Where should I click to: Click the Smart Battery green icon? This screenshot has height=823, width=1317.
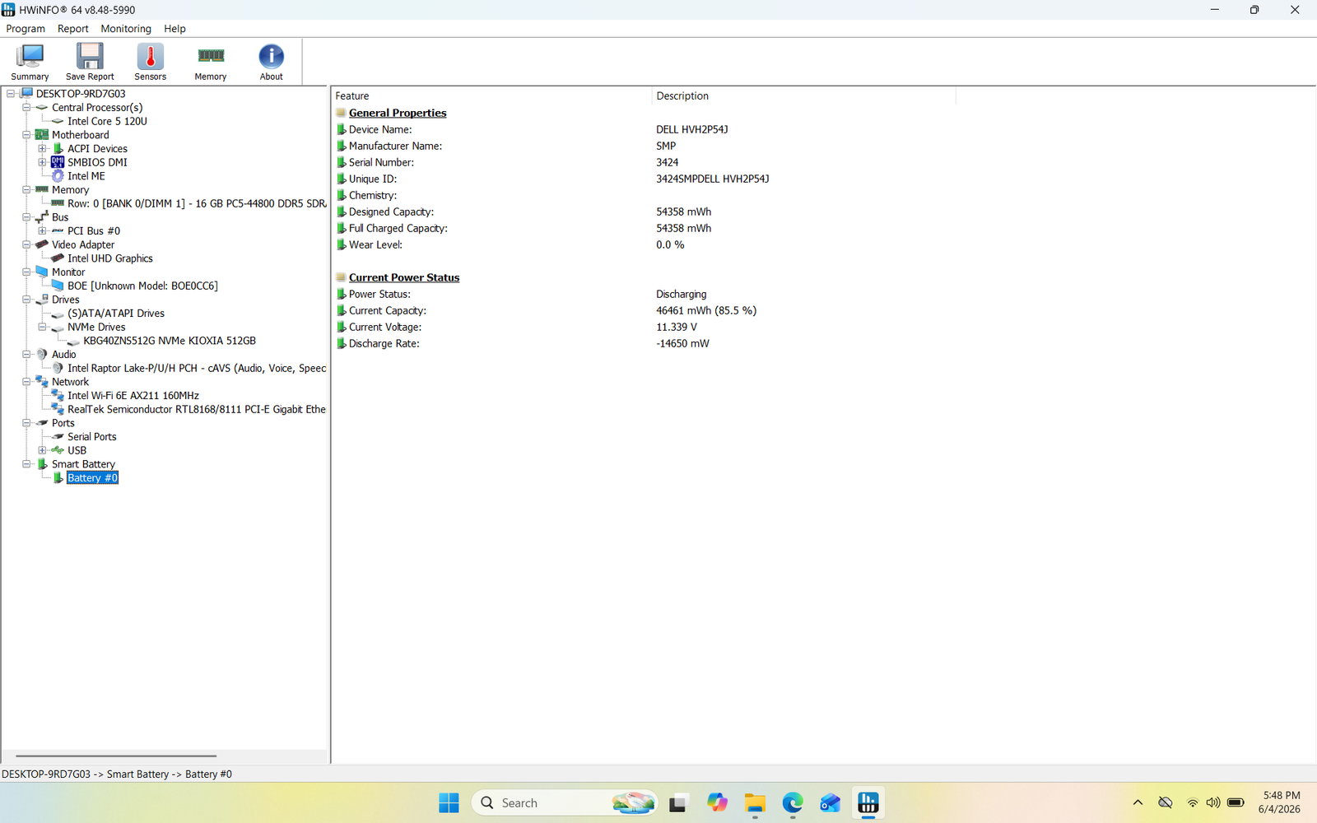42,464
